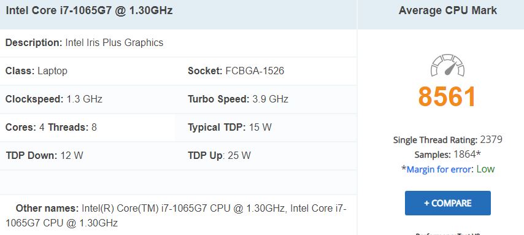Open the Margin for error link

click(x=439, y=169)
